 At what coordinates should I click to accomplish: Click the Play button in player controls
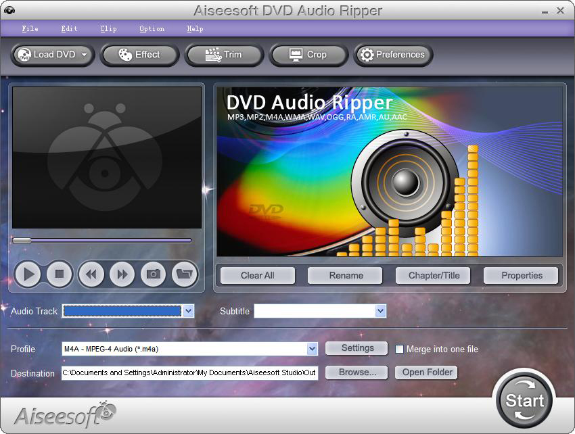(28, 274)
